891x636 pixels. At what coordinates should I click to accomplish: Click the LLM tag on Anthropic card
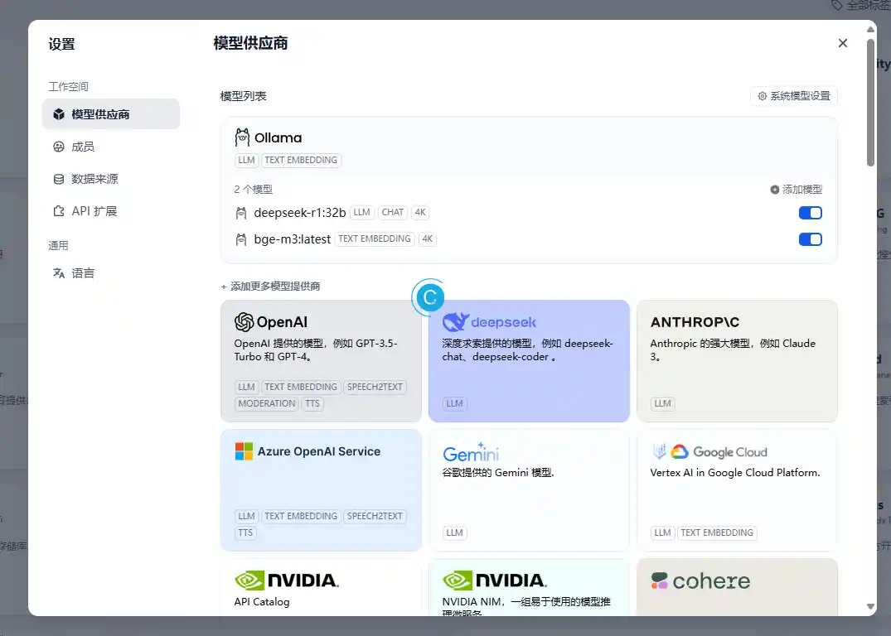click(x=662, y=404)
